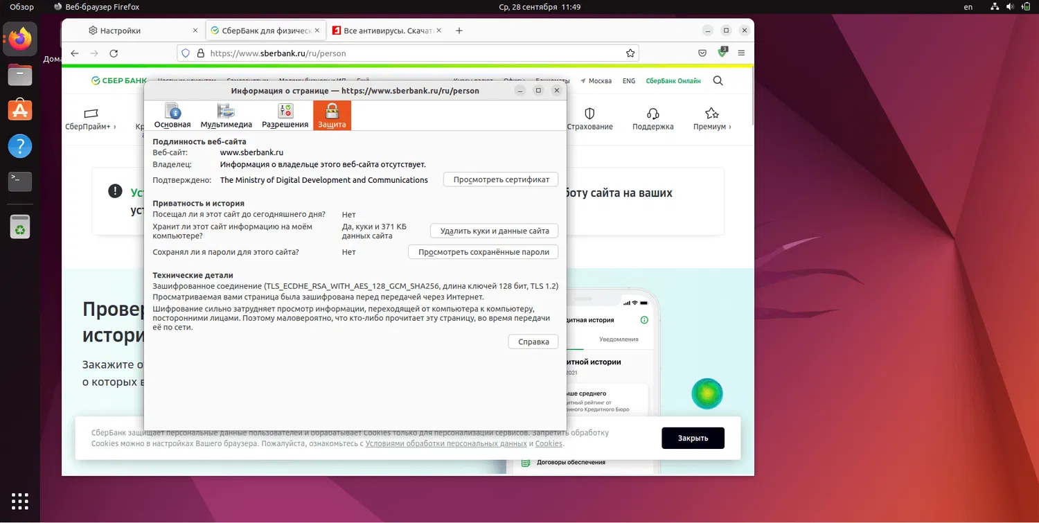This screenshot has height=523, width=1039.
Task: Open the Pocket save icon
Action: click(x=702, y=53)
